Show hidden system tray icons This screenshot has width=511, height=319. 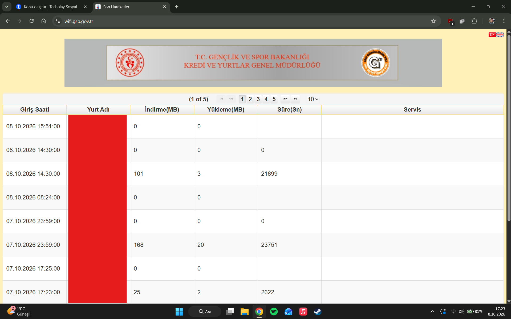pyautogui.click(x=432, y=312)
